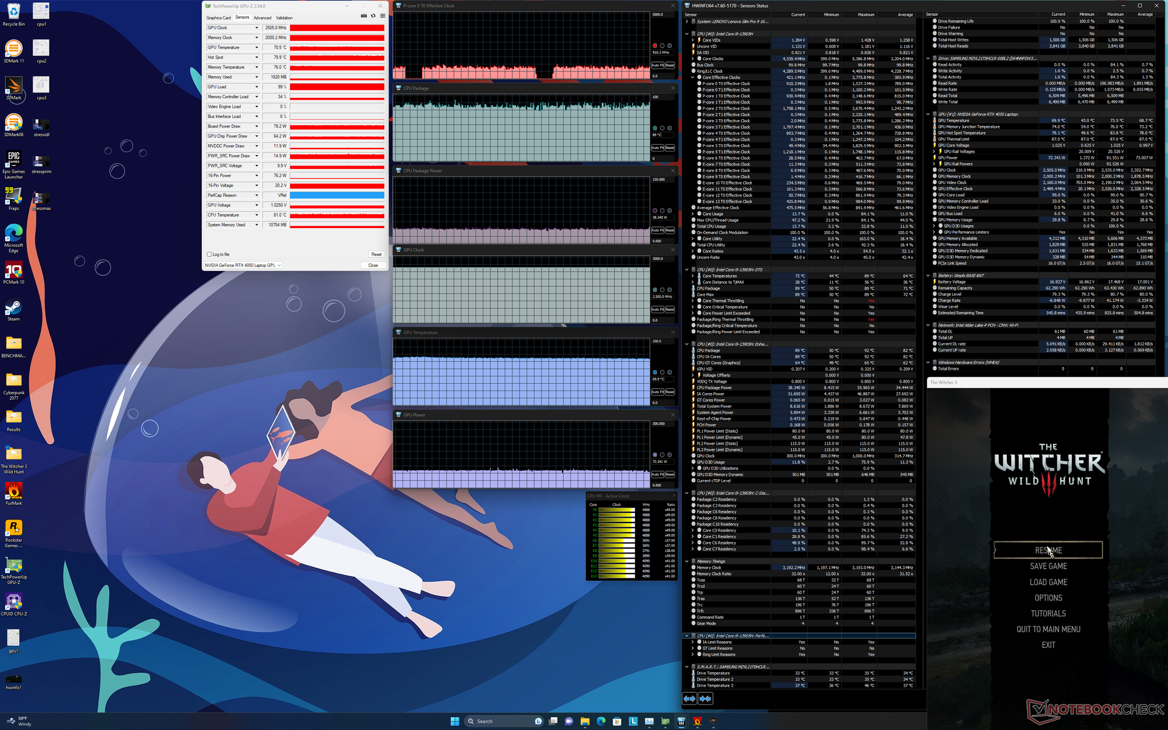1168x730 pixels.
Task: Select OPTIONS in Witcher menu
Action: [x=1048, y=598]
